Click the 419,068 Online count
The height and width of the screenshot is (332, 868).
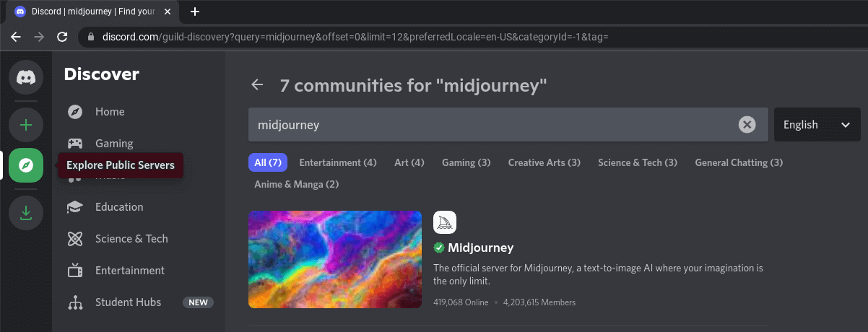(x=461, y=302)
